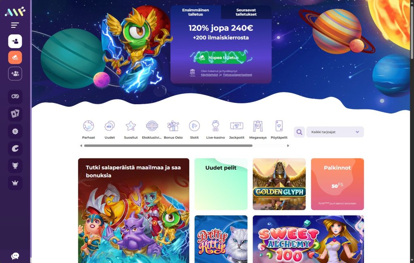Open the crown VIP icon in sidebar
The image size is (414, 263).
tap(15, 183)
